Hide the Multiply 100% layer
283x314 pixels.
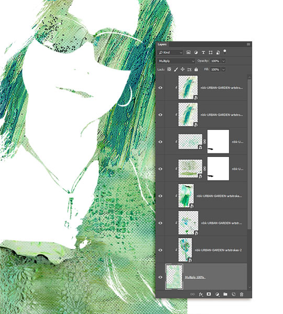[160, 277]
